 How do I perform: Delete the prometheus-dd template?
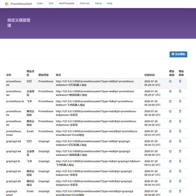click(180, 81)
